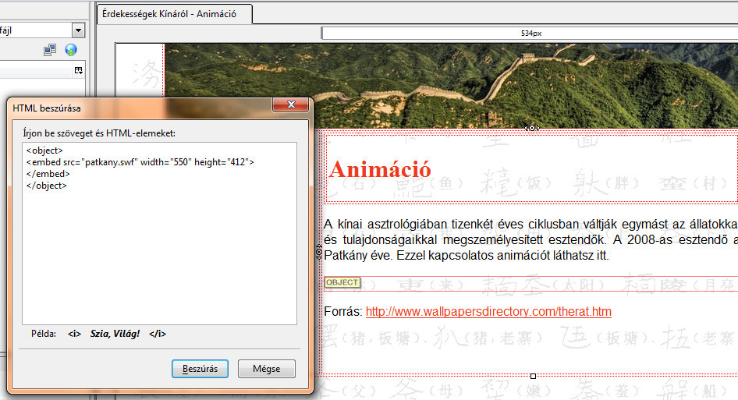
Task: Select the OBJECT placeholder on the page
Action: coord(342,282)
